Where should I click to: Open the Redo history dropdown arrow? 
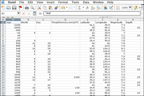point(74,7)
